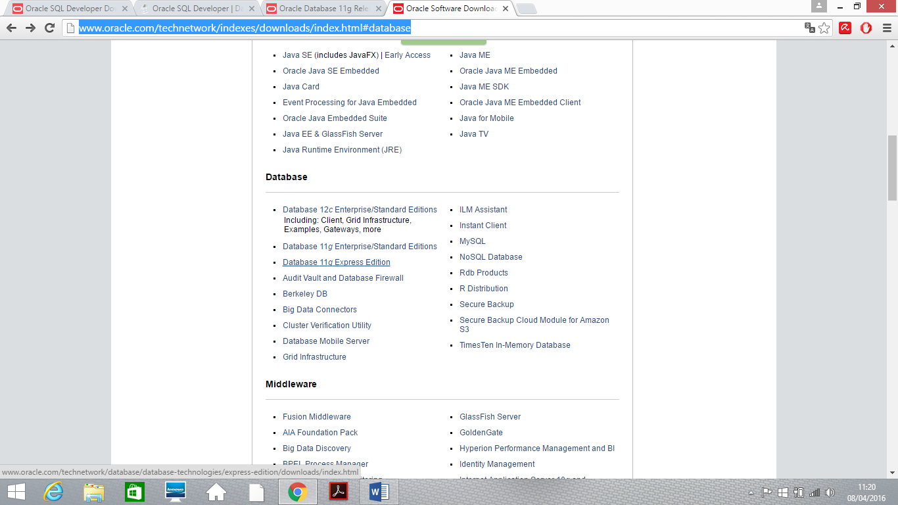The width and height of the screenshot is (898, 505).
Task: Reload the page with the refresh icon
Action: point(49,28)
